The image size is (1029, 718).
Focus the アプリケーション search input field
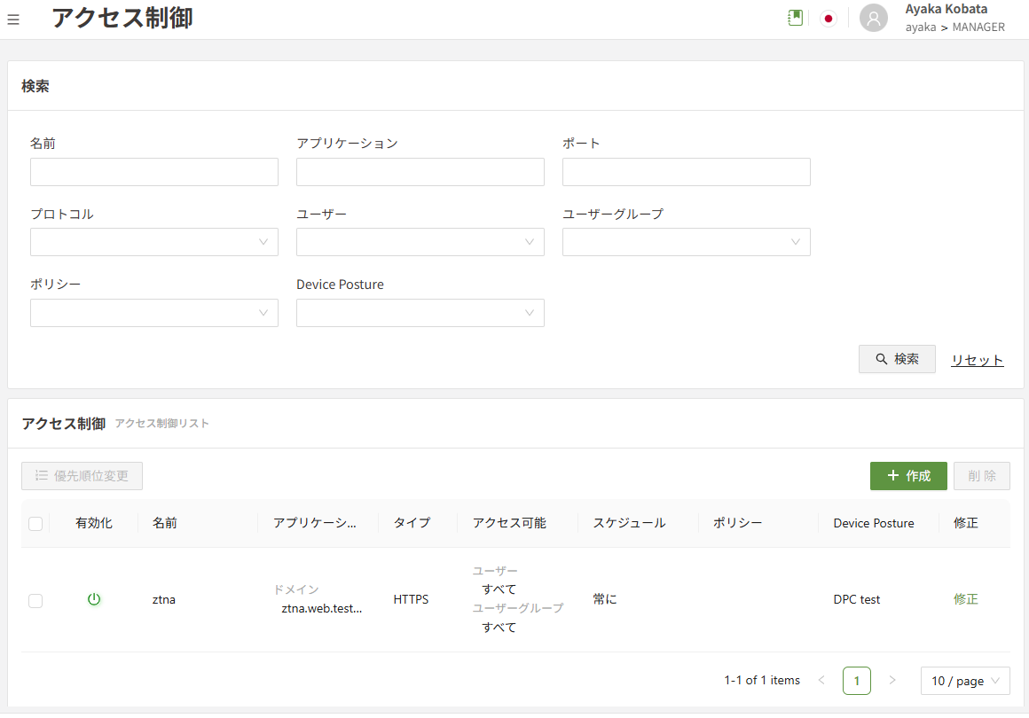tap(420, 172)
